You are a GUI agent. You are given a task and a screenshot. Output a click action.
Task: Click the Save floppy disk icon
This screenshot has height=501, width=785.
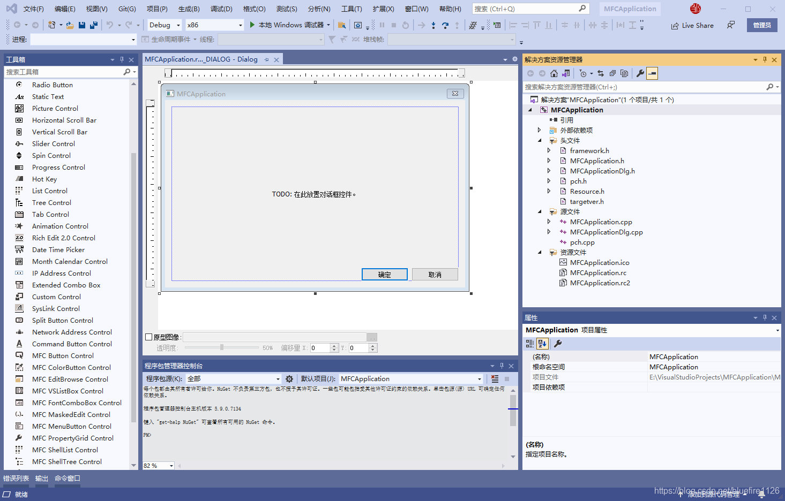(x=82, y=25)
